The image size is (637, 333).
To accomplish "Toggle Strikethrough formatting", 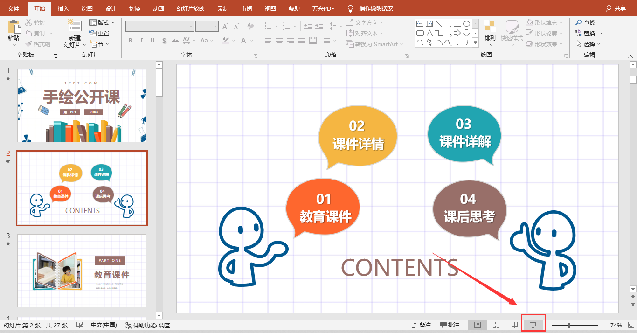I will coord(175,41).
